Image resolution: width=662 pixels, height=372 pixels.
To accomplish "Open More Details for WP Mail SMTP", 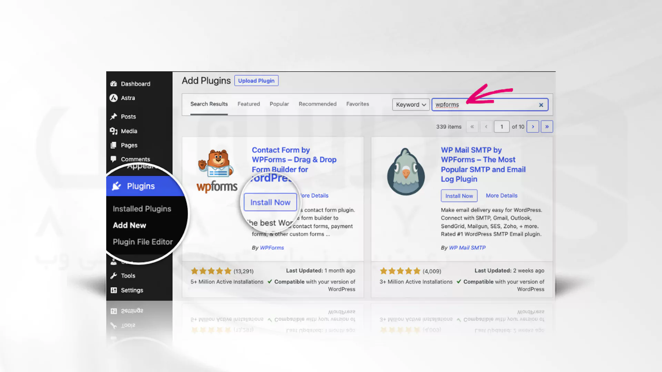I will click(x=502, y=196).
